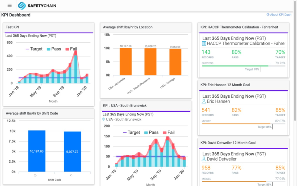Click the 82.07% missed percentage

(280, 121)
